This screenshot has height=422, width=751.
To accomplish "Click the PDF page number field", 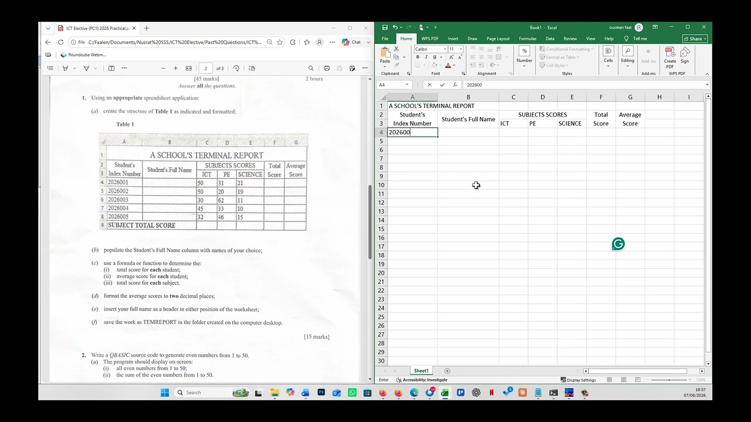I will pos(205,68).
